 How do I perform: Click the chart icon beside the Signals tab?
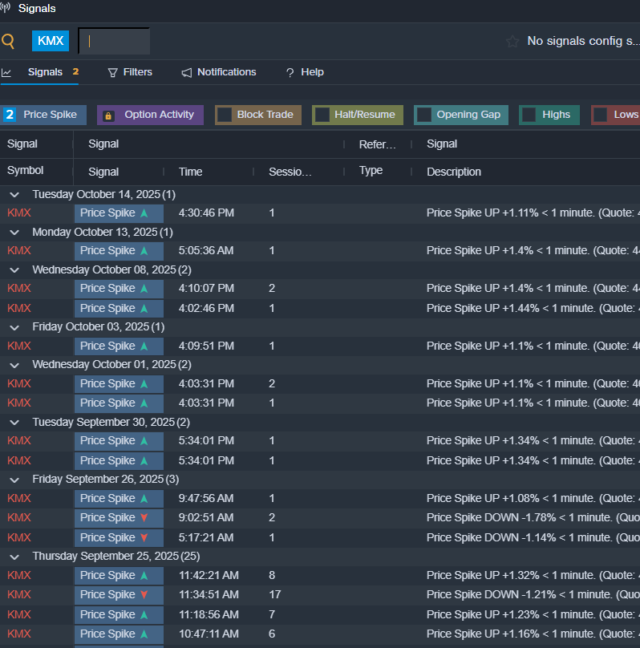[6, 72]
